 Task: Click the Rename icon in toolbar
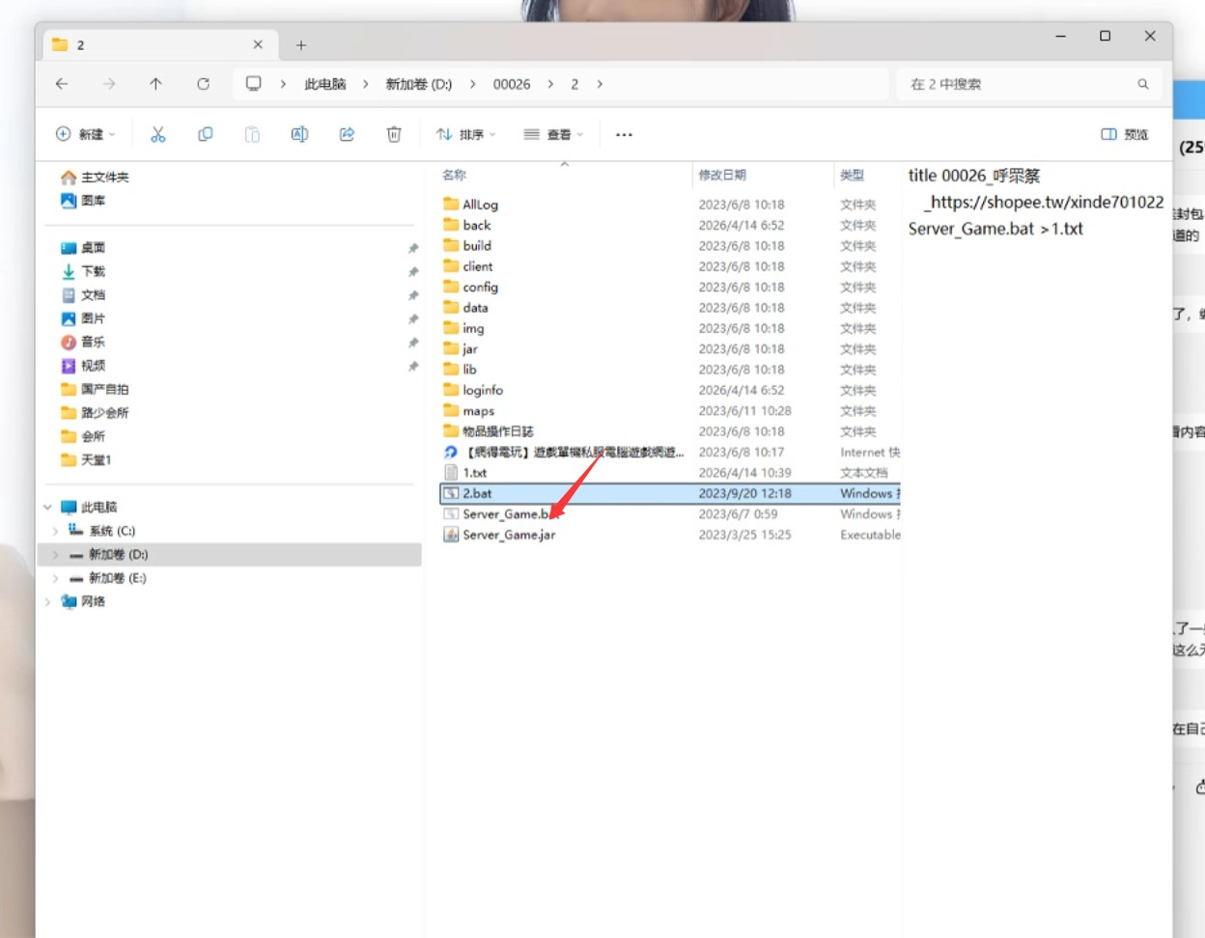[x=299, y=135]
